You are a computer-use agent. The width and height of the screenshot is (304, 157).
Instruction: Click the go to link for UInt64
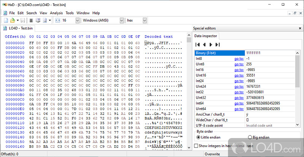239,108
